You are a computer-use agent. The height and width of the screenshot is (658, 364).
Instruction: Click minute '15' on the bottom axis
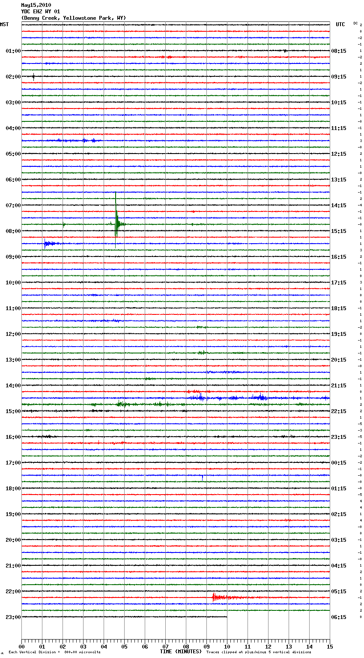pos(330,646)
